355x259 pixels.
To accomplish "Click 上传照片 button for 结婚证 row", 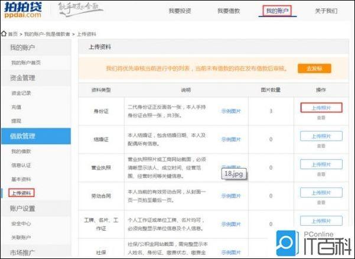I will click(x=321, y=136).
